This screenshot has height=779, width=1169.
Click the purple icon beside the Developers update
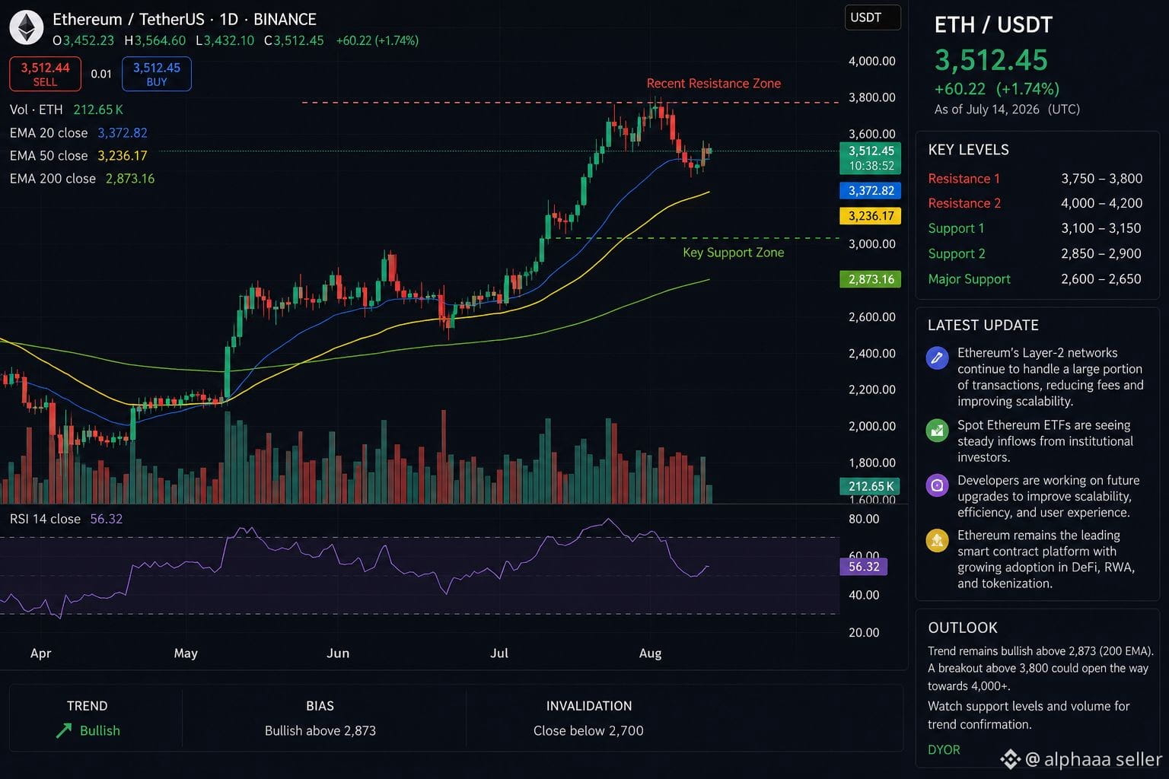(937, 485)
